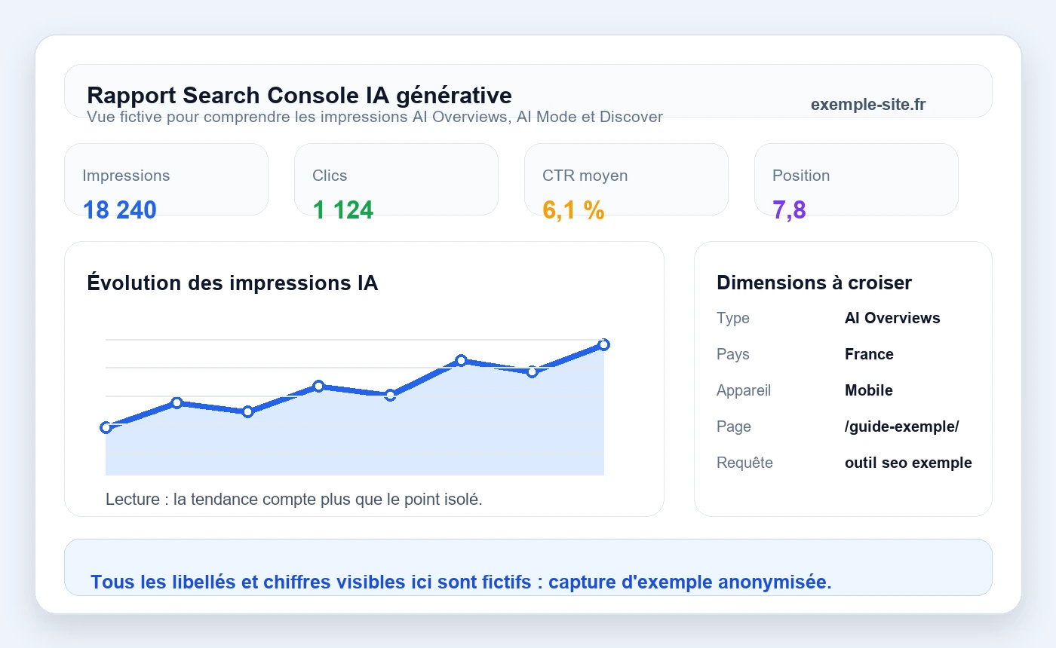The image size is (1056, 648).
Task: Click the 'Dimensions à croiser' heading
Action: coord(814,283)
